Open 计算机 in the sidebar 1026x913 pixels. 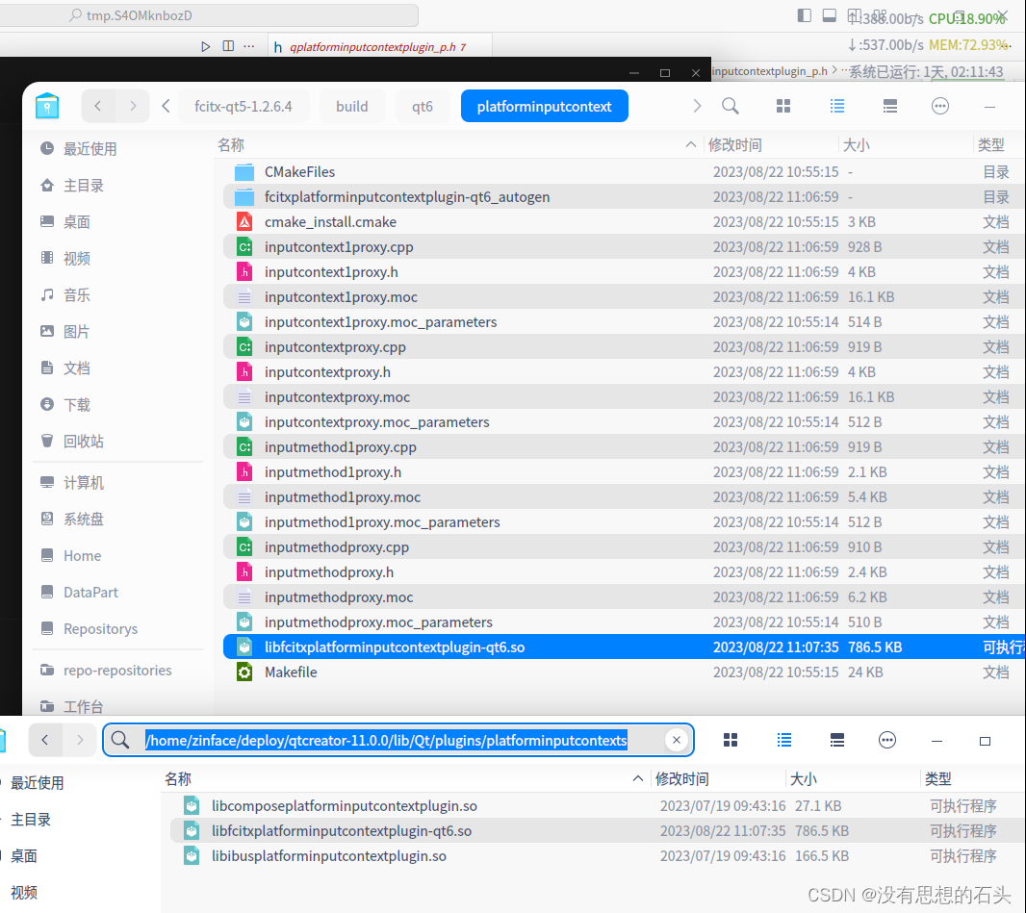click(x=83, y=483)
